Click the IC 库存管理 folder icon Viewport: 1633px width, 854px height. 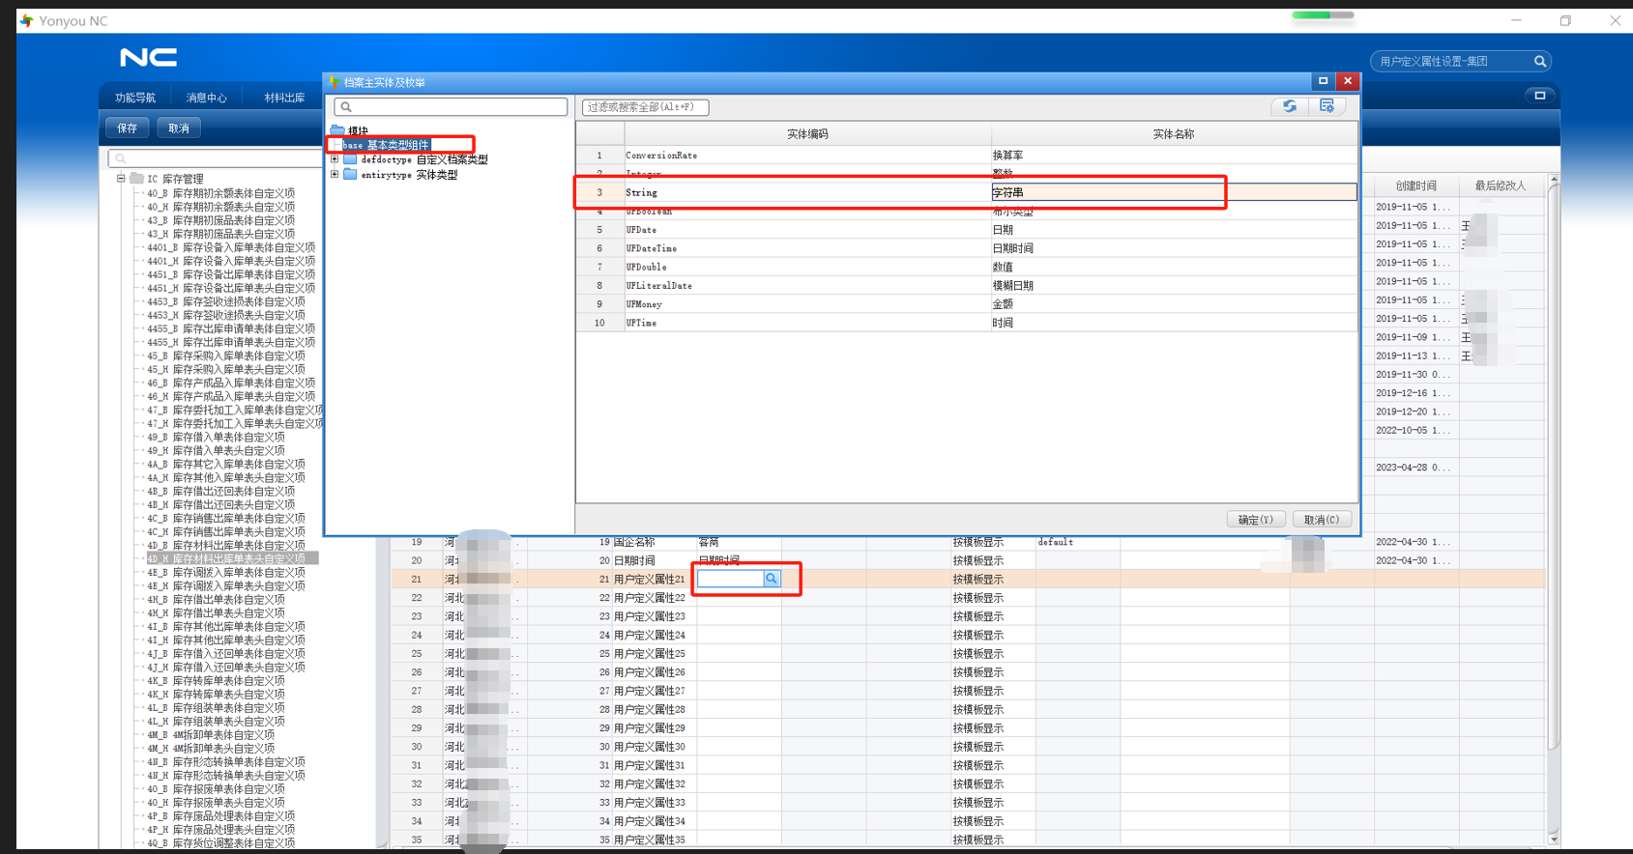point(136,179)
